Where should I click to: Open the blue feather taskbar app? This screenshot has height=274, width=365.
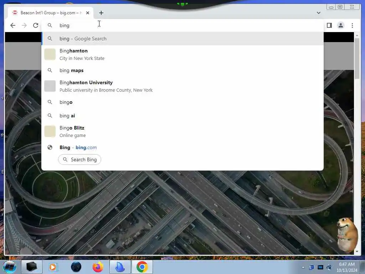tap(120, 267)
